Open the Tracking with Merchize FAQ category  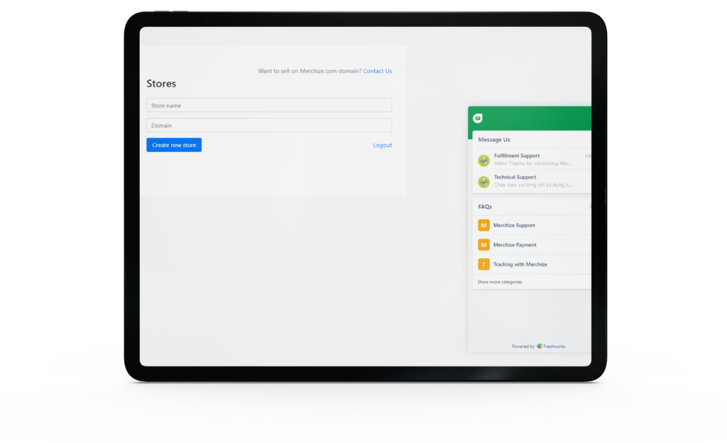pyautogui.click(x=532, y=264)
